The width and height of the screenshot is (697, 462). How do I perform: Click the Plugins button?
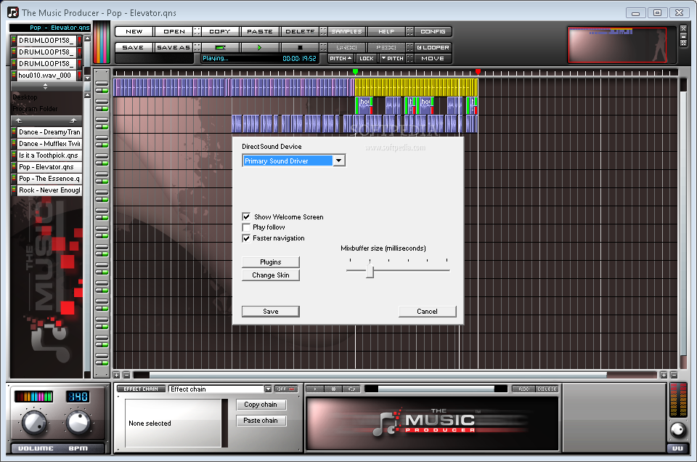pyautogui.click(x=270, y=262)
